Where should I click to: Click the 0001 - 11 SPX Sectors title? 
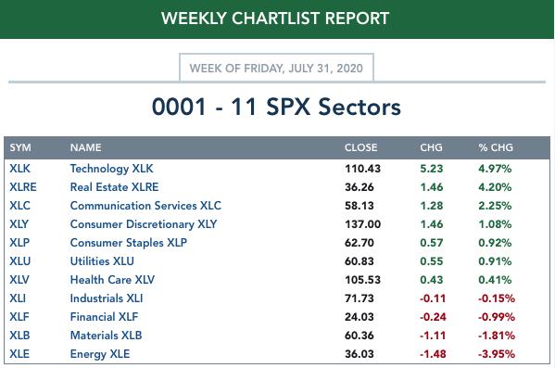(276, 107)
